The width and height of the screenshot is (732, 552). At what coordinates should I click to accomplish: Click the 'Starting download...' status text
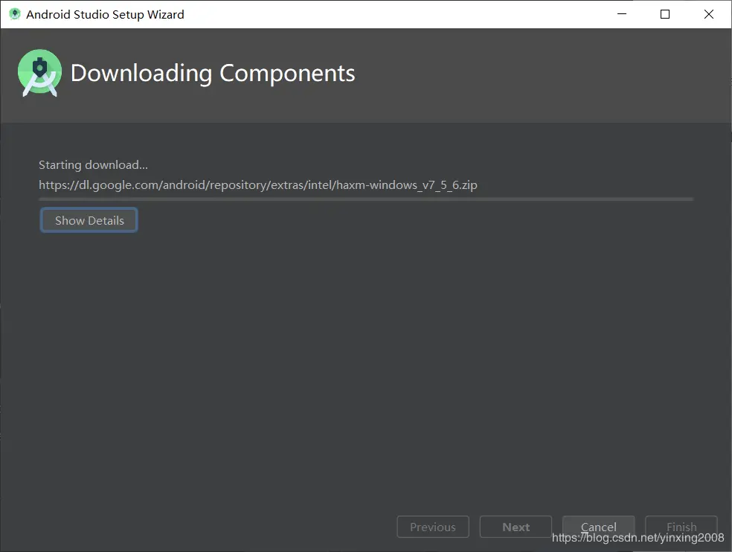click(x=93, y=165)
